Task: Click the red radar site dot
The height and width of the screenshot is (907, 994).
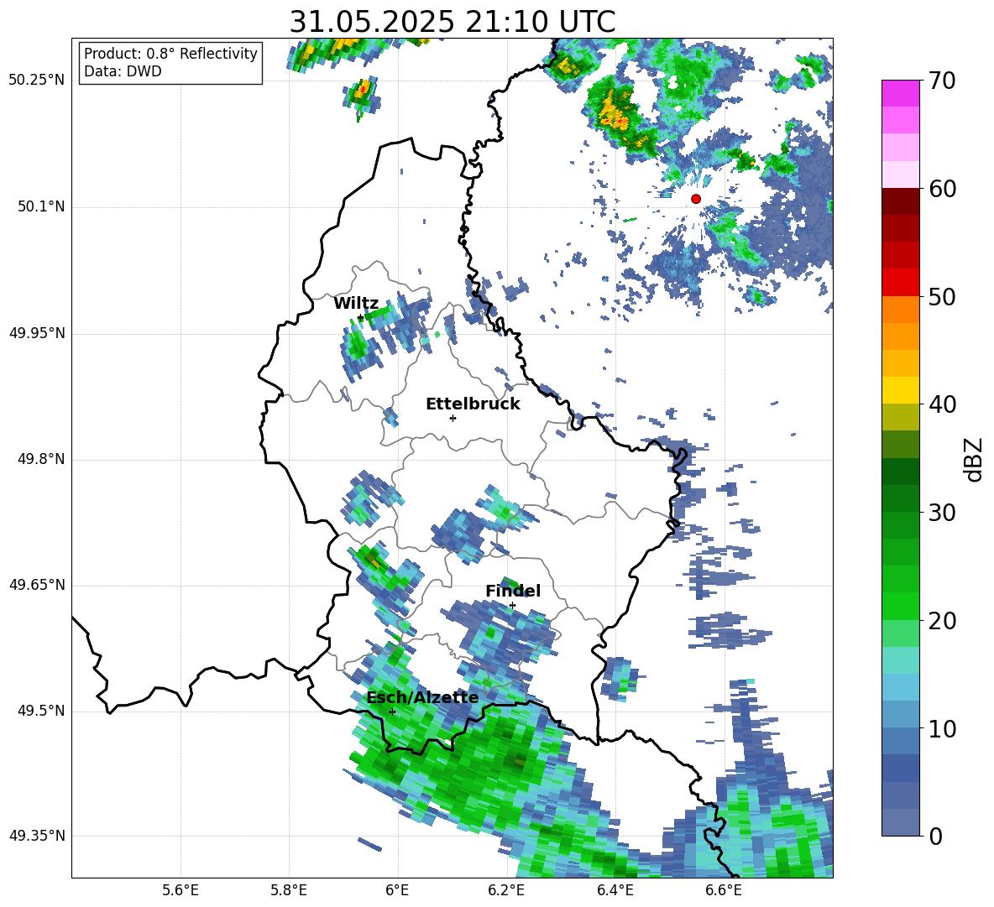Action: tap(695, 199)
